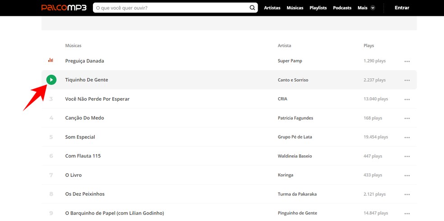Click the search magnifier icon
The width and height of the screenshot is (444, 221).
[252, 8]
